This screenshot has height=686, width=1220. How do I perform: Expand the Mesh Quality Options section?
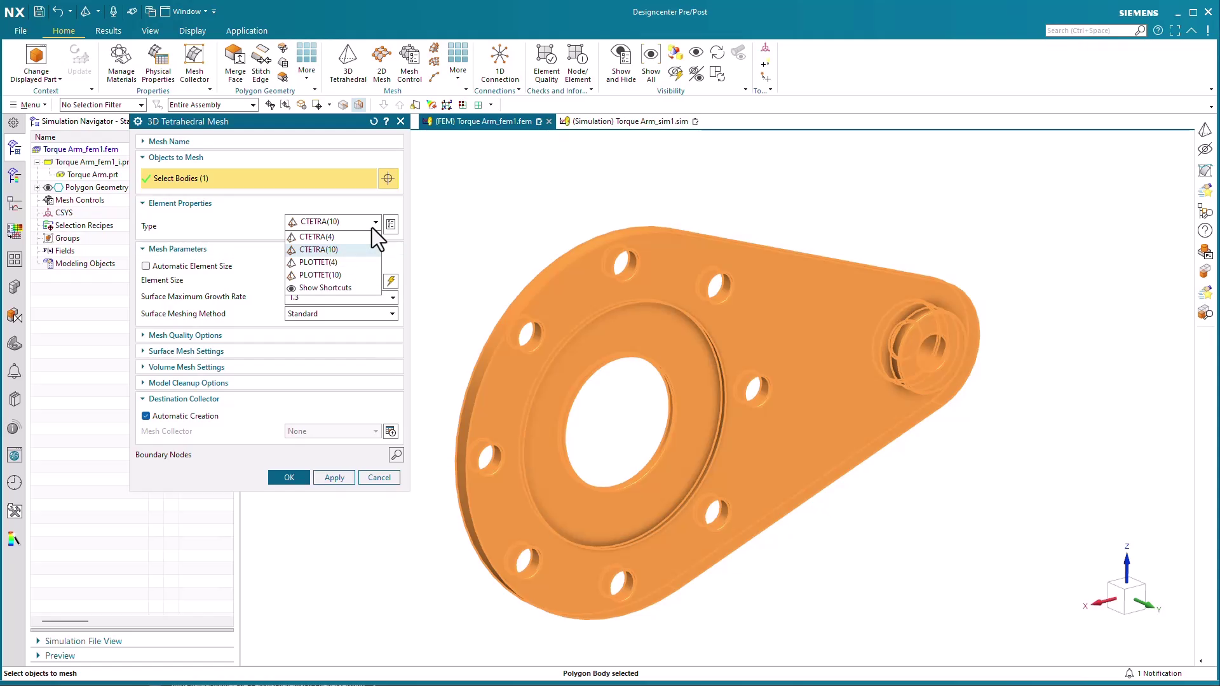coord(185,335)
